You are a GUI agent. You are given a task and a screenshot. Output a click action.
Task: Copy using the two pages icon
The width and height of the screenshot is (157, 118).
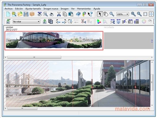(x=65, y=14)
